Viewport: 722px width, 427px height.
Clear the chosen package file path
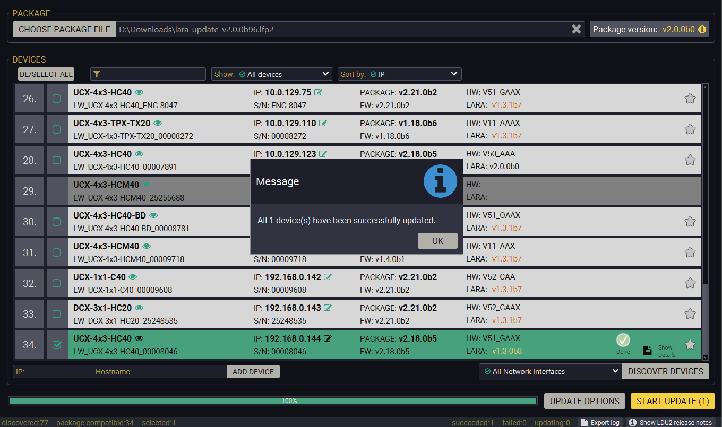pos(576,29)
